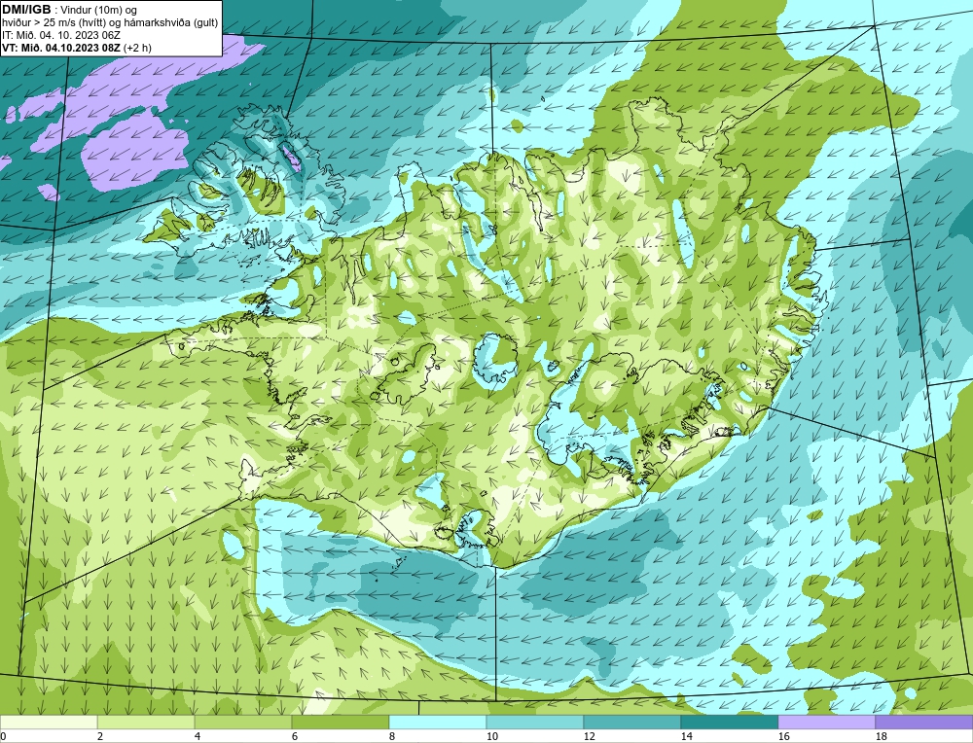Click the dark teal 14–16 m/s legend swatch
Image resolution: width=973 pixels, height=743 pixels.
(730, 722)
